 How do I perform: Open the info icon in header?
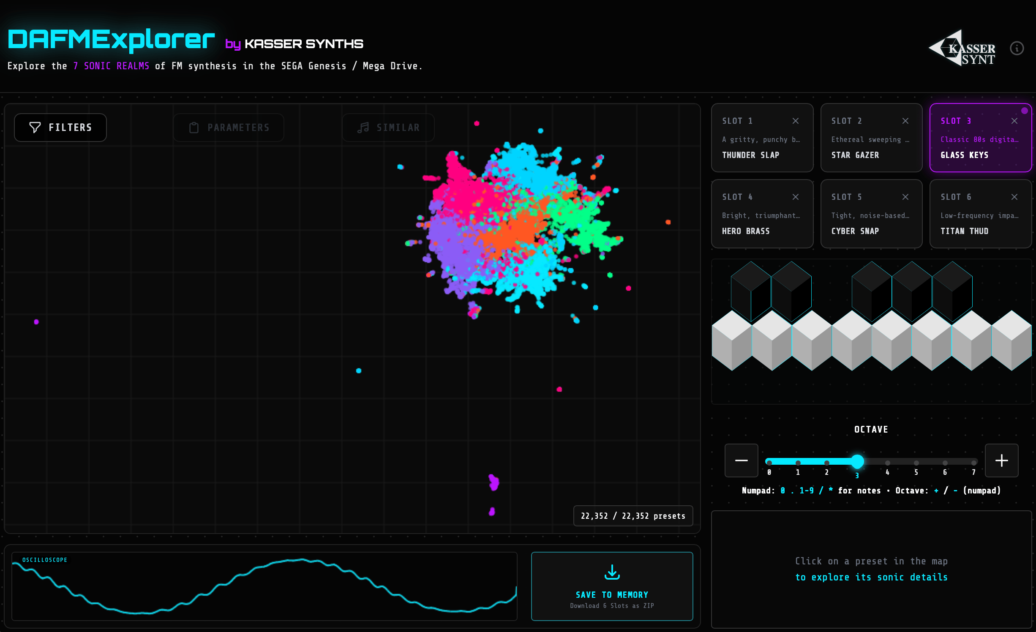[1017, 48]
